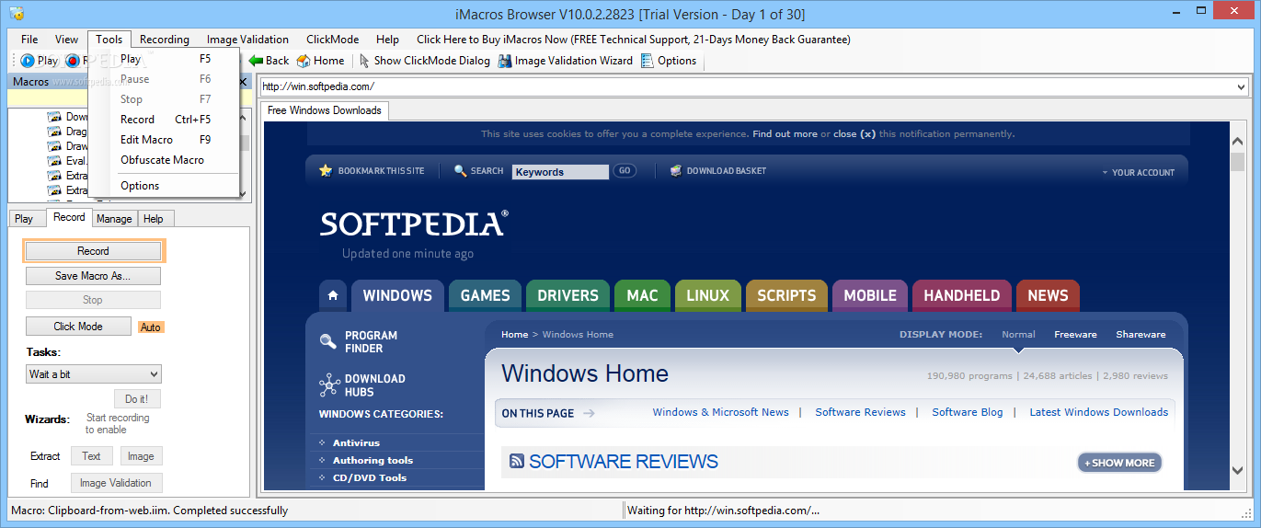The image size is (1261, 528).
Task: Click Windows & Microsoft News link
Action: tap(721, 412)
